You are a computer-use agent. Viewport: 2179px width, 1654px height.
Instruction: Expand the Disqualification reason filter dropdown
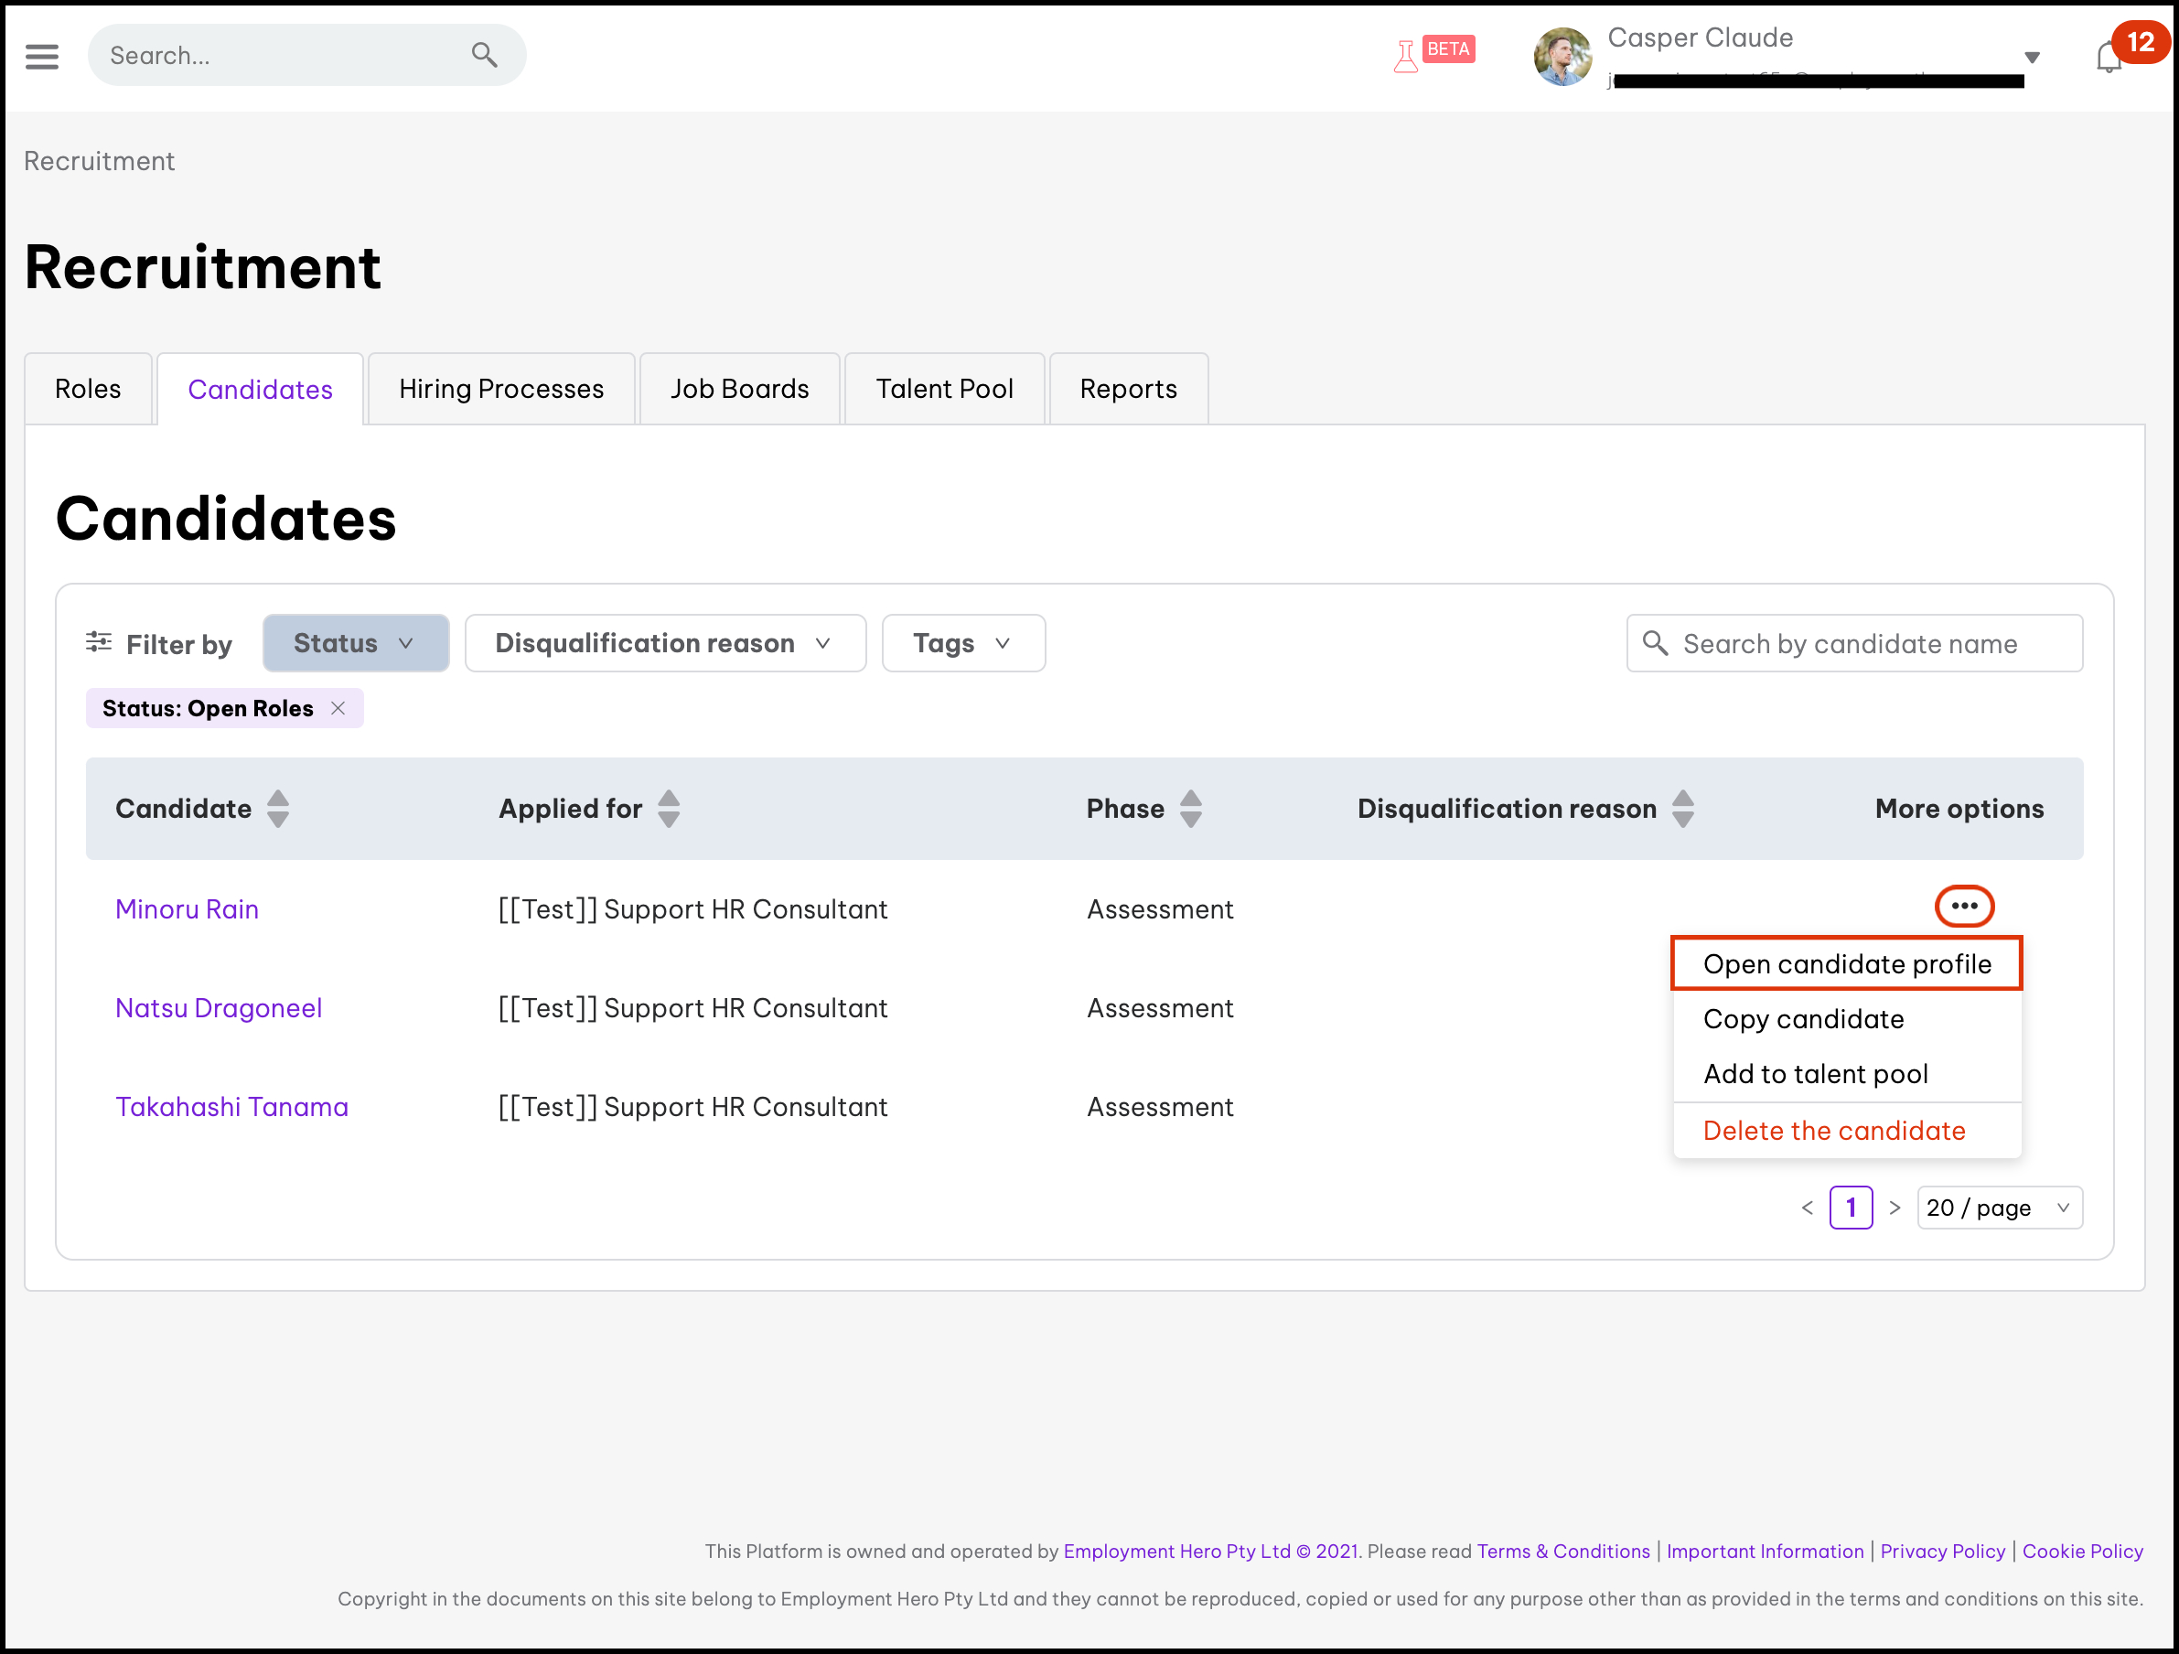(x=665, y=643)
